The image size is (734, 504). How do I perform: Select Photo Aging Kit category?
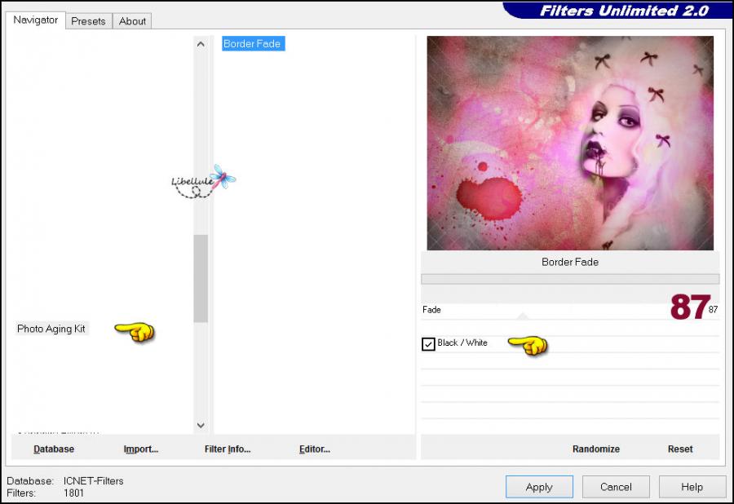(x=51, y=329)
